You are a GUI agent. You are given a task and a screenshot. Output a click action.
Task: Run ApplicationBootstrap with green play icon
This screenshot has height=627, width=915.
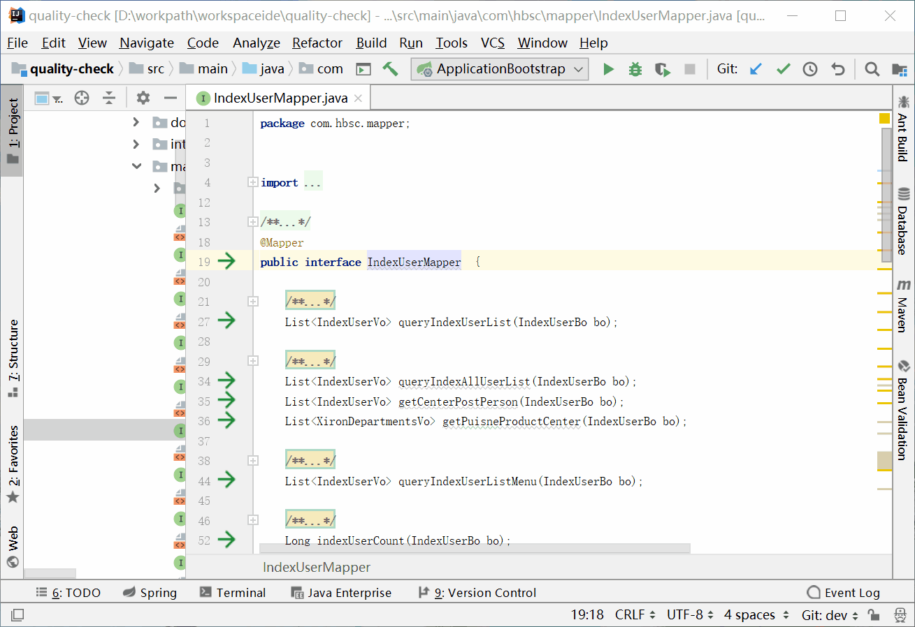(609, 69)
